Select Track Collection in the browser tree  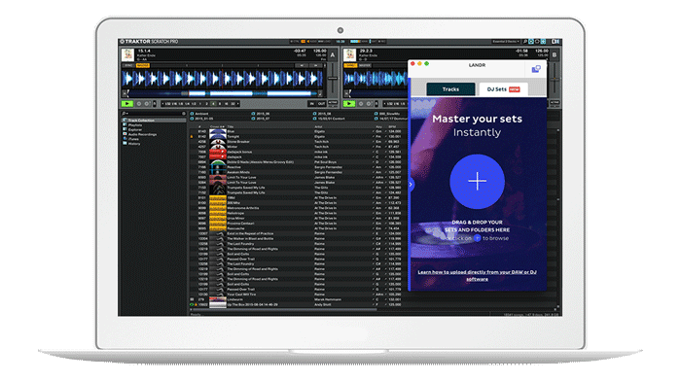pyautogui.click(x=141, y=121)
